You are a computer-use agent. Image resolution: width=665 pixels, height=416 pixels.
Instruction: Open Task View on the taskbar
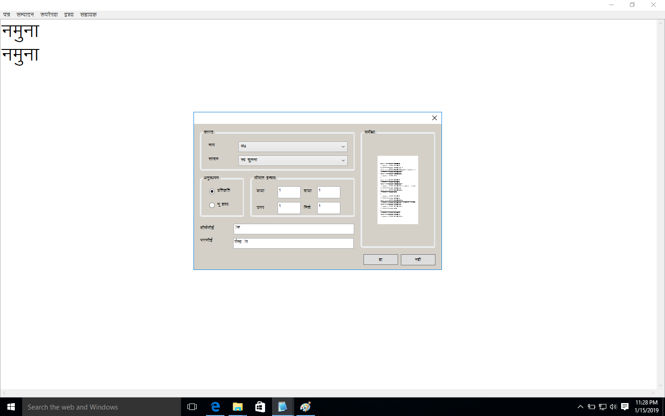(192, 407)
